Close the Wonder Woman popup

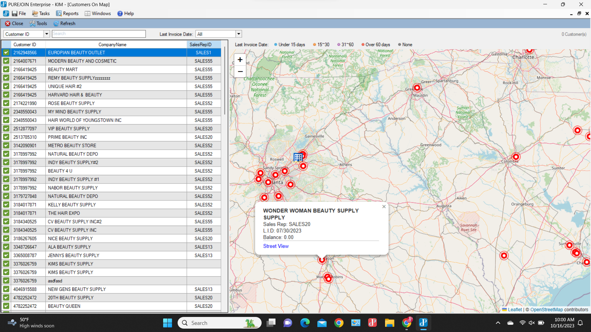(384, 207)
